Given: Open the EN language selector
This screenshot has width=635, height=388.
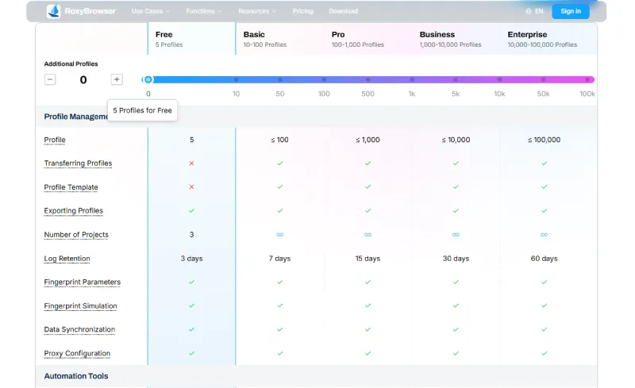Looking at the screenshot, I should pos(534,11).
